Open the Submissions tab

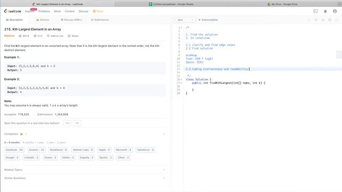(100, 20)
